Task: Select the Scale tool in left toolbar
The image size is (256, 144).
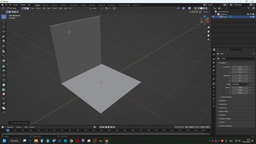Action: point(4,36)
